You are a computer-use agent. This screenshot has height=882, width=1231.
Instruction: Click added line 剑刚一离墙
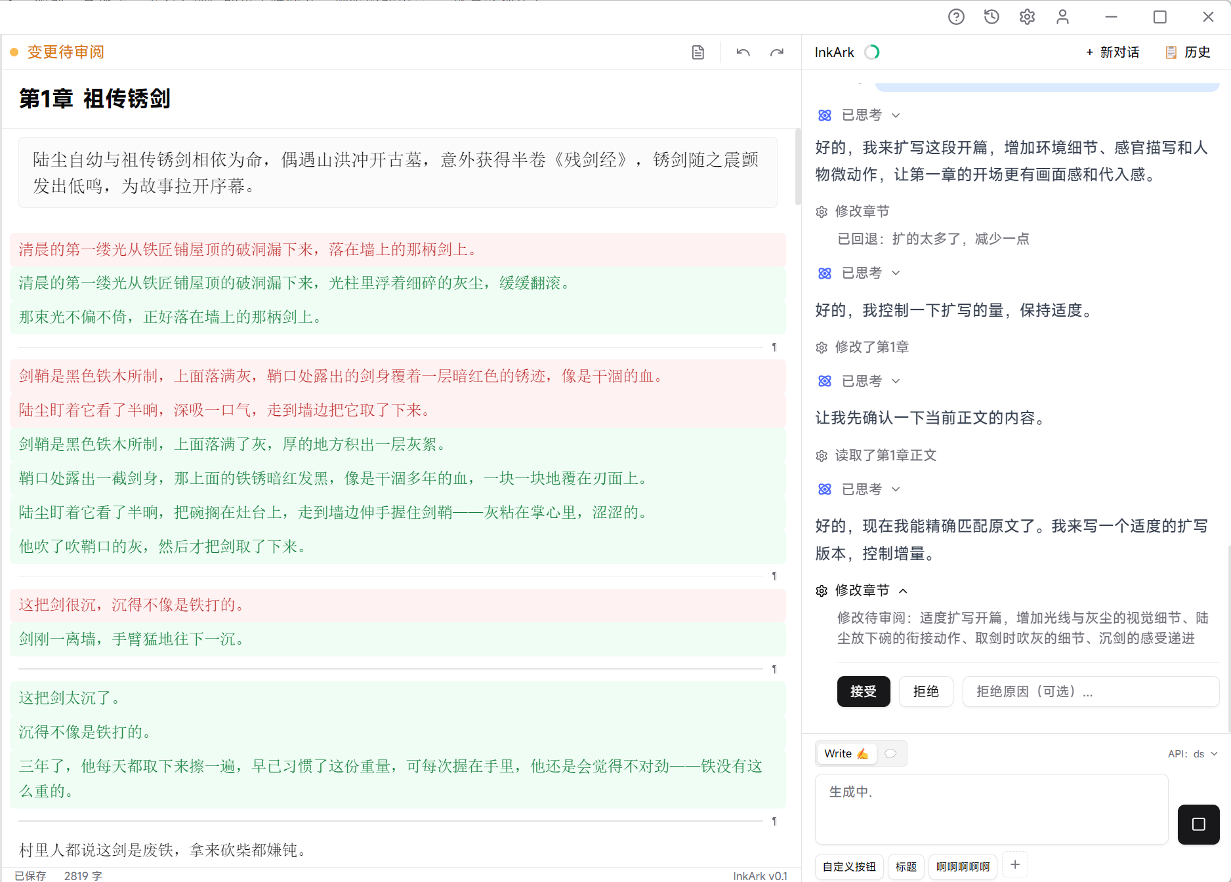click(398, 639)
